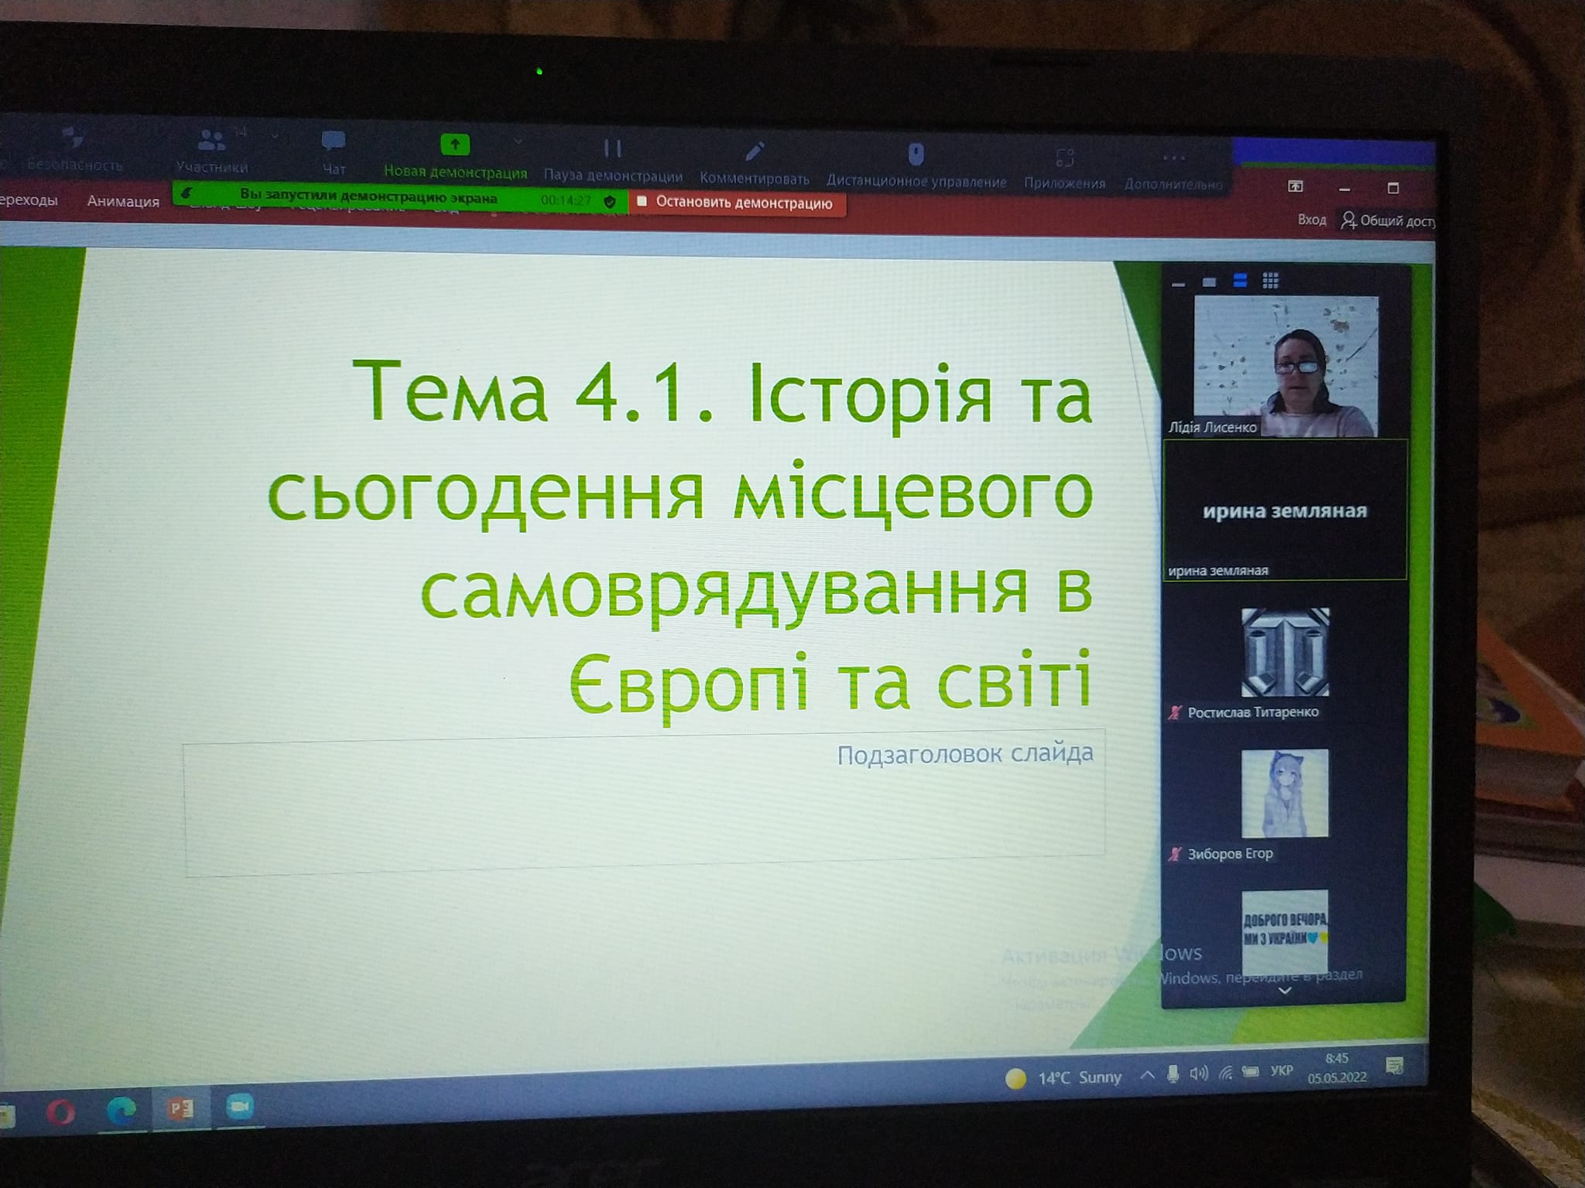Open the Приложения apps menu

point(1065,169)
